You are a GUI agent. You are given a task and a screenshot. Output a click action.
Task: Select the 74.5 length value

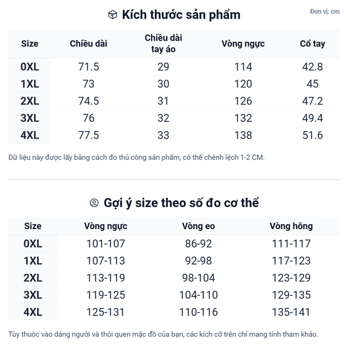coord(88,101)
